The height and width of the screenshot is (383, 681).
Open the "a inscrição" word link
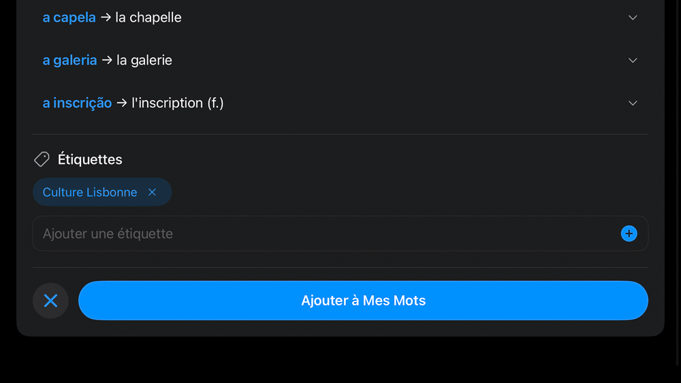[x=77, y=103]
